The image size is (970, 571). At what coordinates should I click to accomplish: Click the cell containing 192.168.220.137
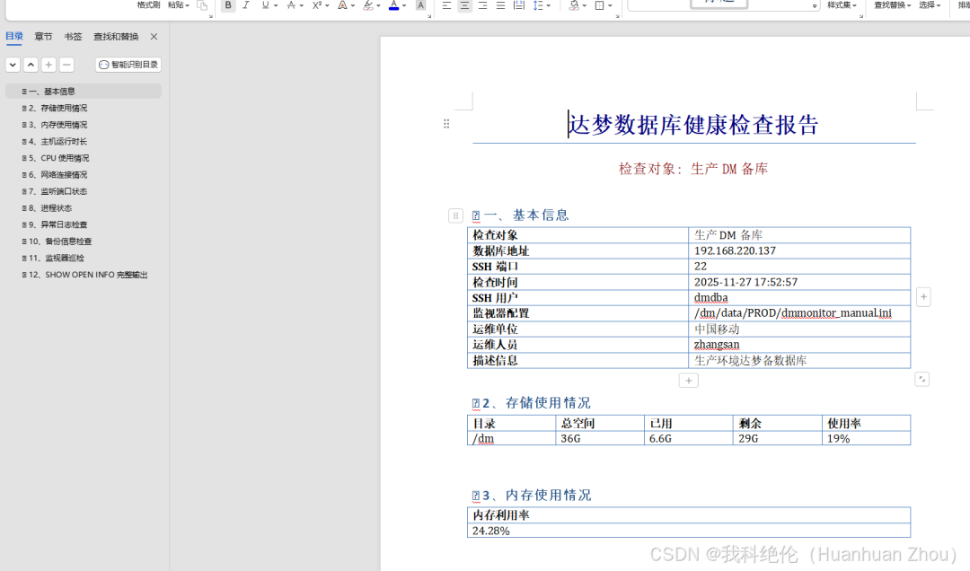(799, 250)
